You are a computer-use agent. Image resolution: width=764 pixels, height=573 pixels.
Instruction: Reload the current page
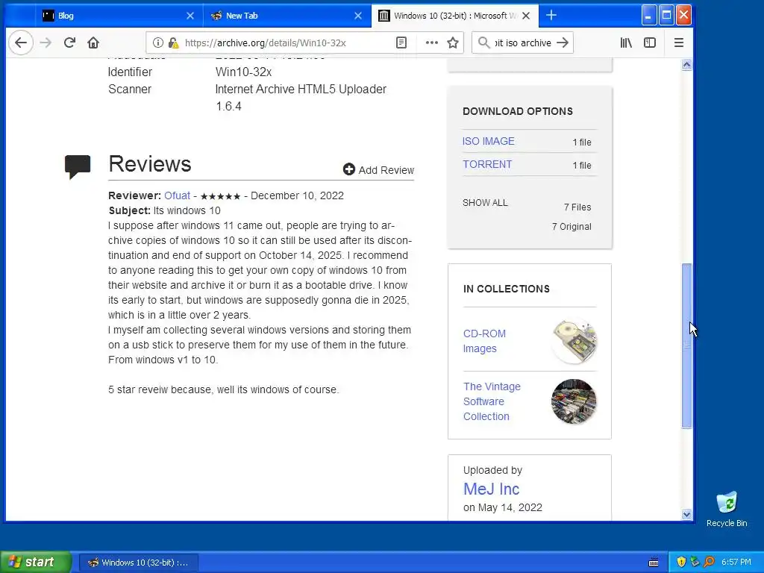coord(69,43)
